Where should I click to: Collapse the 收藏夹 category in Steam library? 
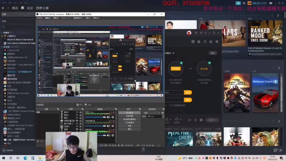click(x=2, y=33)
